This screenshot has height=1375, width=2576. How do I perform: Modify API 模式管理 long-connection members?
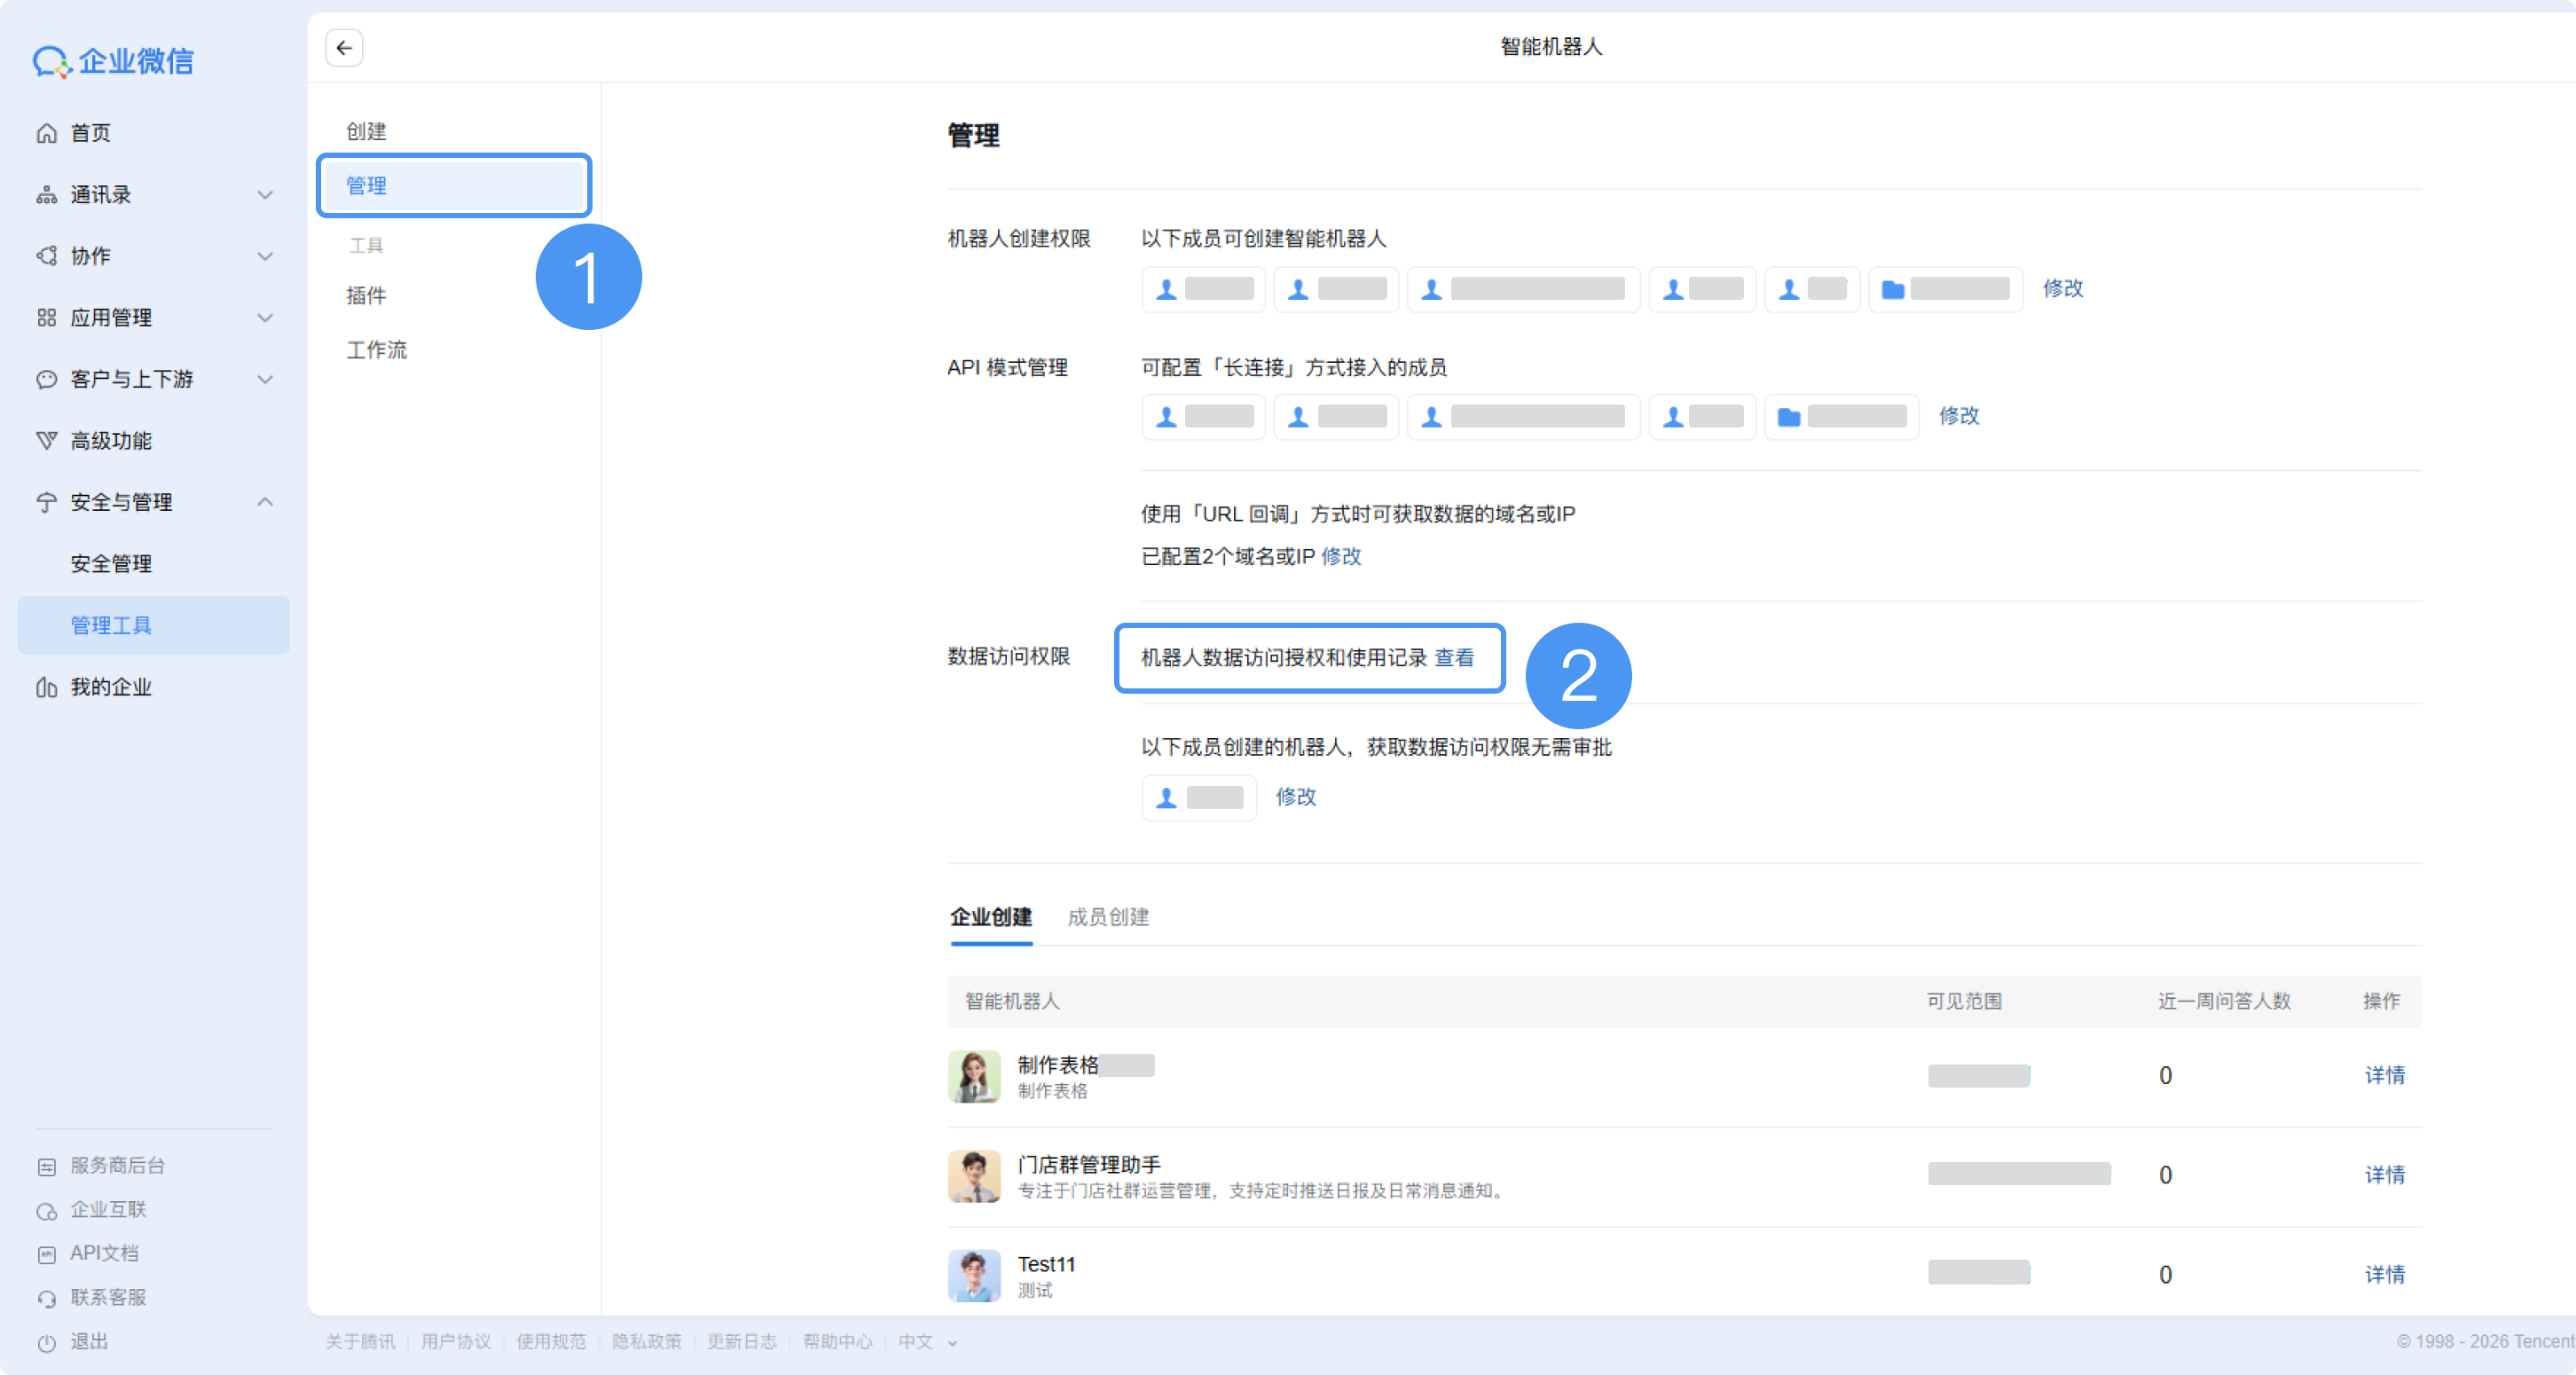click(x=1959, y=416)
